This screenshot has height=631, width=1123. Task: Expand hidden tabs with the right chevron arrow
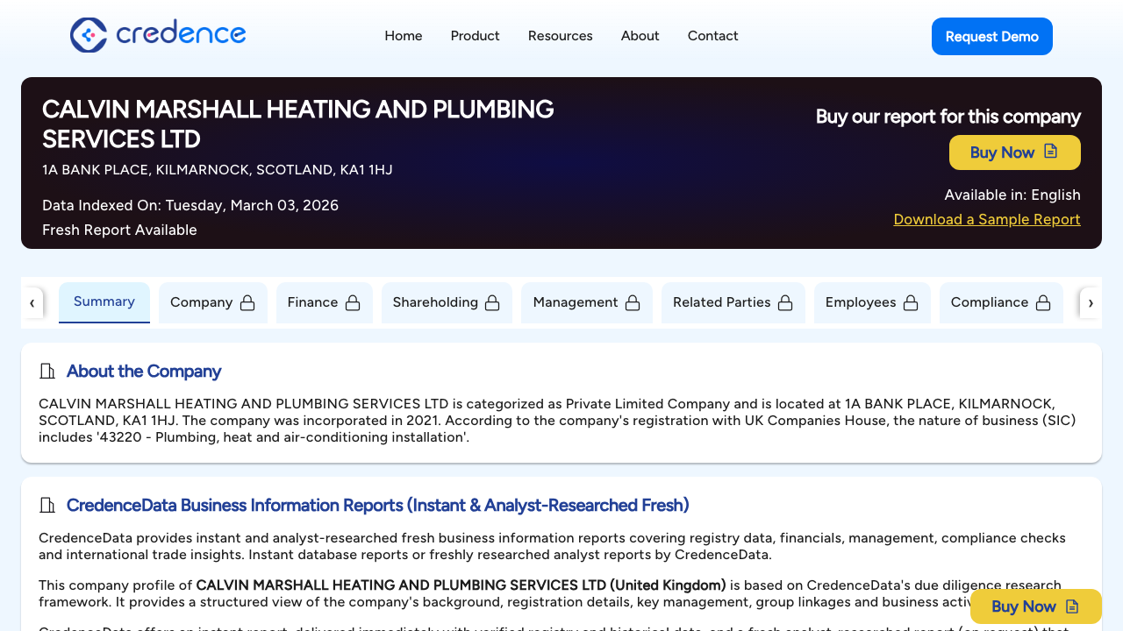[x=1091, y=302]
